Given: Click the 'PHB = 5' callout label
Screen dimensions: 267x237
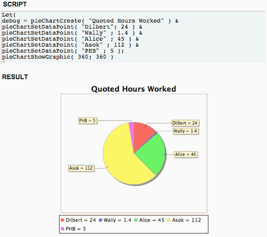Looking at the screenshot, I should pyautogui.click(x=88, y=121).
